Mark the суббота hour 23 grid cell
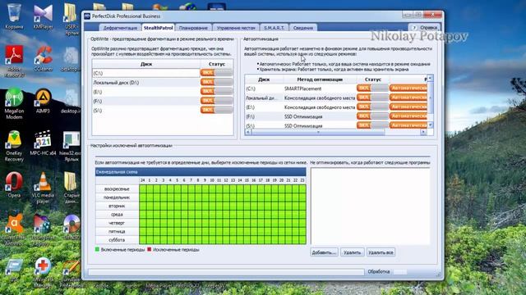 pos(302,240)
